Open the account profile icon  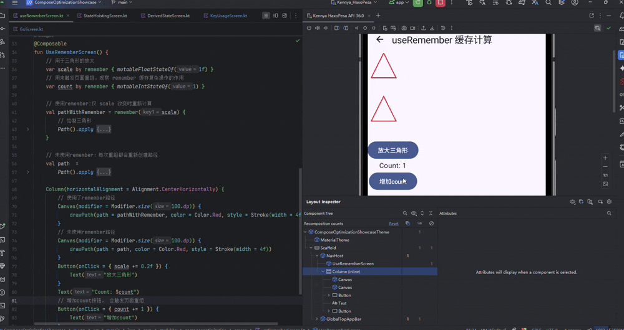click(575, 2)
